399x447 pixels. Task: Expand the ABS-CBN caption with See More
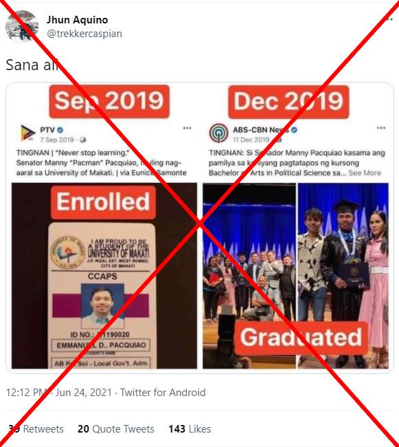[x=365, y=173]
